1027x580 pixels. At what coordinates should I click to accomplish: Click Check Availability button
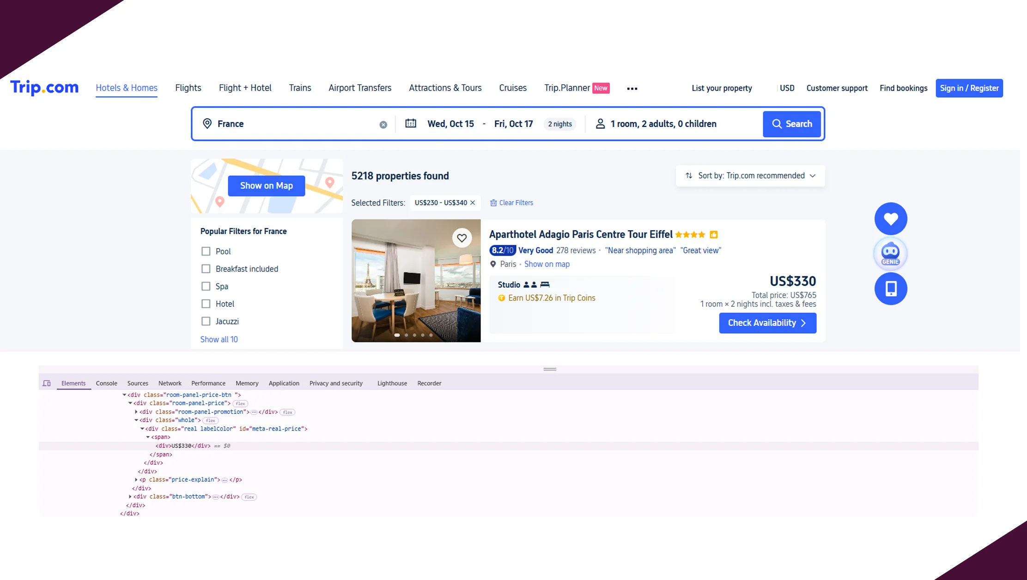coord(767,323)
